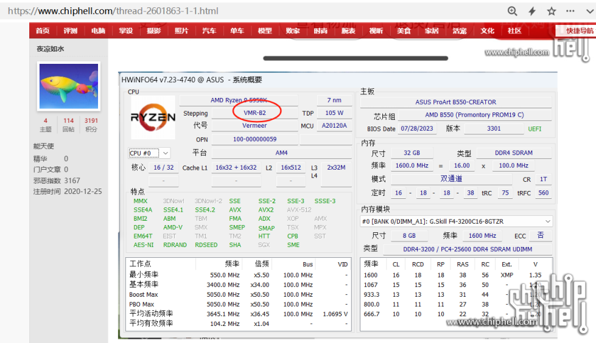Image resolution: width=596 pixels, height=343 pixels.
Task: Click the Vermeer codename value
Action: (254, 125)
